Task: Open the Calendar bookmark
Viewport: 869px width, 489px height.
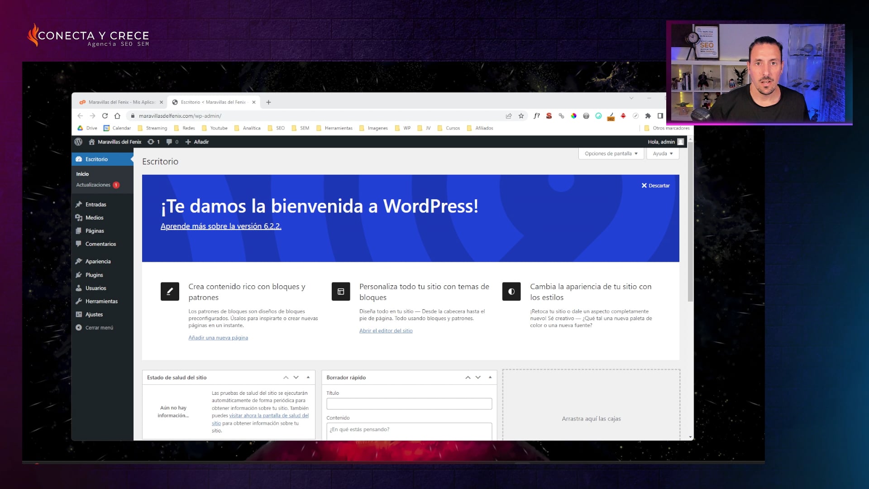Action: pyautogui.click(x=117, y=128)
